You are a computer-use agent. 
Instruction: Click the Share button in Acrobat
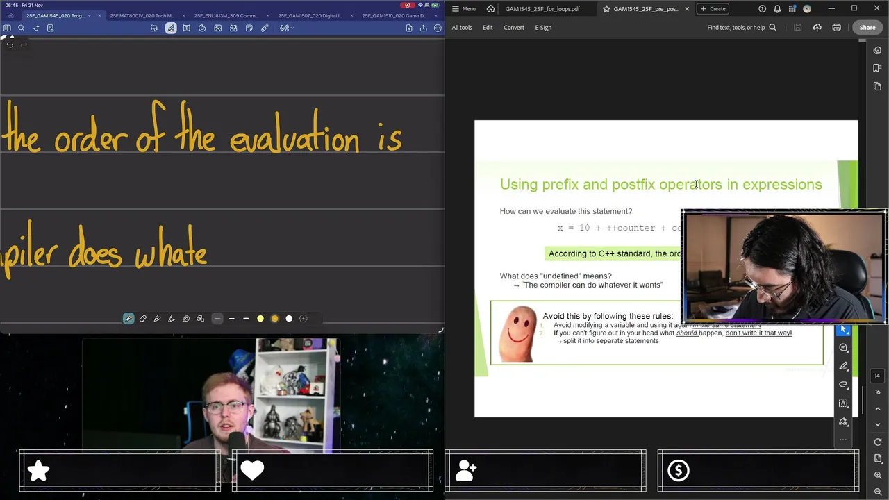pyautogui.click(x=867, y=28)
